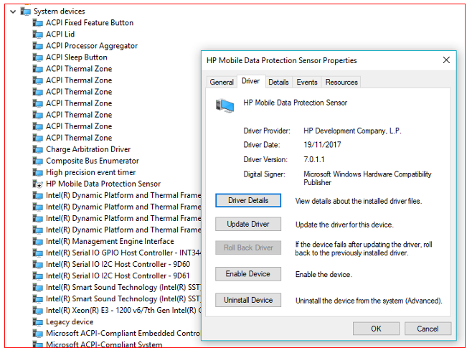Click the I2C Host Controller 9D60 icon
This screenshot has height=353, width=472.
[x=37, y=265]
